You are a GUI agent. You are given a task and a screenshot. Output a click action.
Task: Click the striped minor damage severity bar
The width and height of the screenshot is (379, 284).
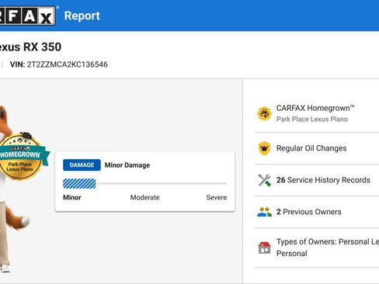point(79,184)
